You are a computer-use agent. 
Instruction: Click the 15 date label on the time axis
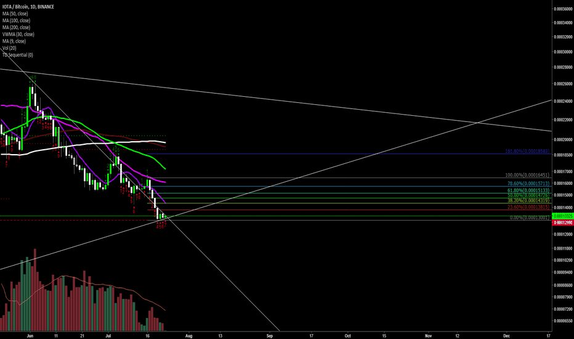(384, 336)
